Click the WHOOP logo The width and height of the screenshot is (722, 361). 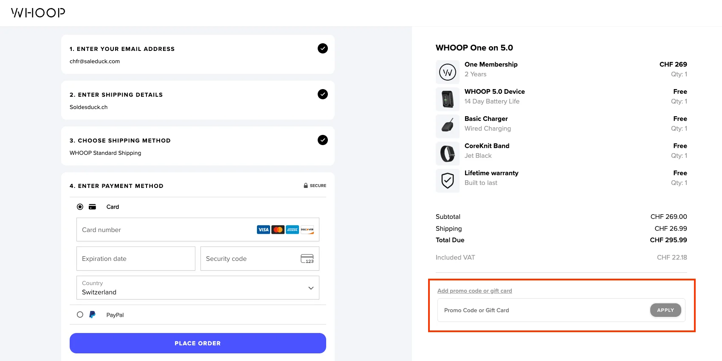pyautogui.click(x=37, y=12)
